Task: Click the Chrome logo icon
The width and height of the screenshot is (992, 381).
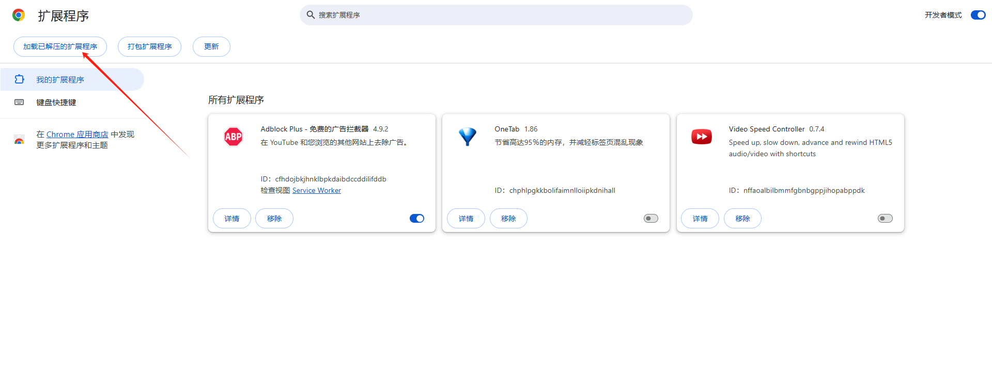Action: coord(19,15)
